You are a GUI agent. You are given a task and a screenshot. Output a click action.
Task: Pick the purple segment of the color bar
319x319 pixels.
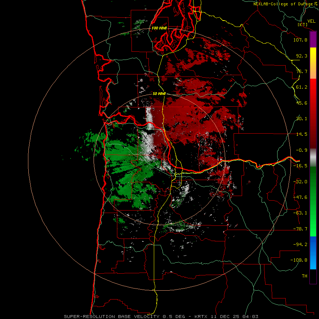313,40
